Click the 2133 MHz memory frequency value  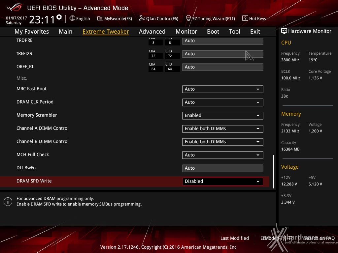tap(290, 131)
